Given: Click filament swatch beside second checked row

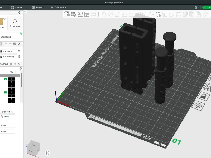Looking at the screenshot, I should click(12, 92).
